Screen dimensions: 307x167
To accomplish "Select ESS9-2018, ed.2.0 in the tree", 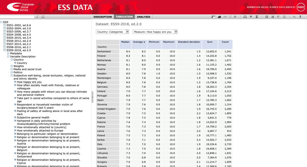I will 19,50.
